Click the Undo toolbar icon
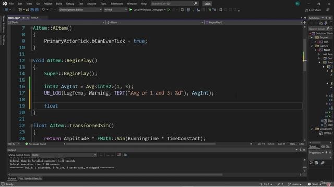 click(43, 10)
